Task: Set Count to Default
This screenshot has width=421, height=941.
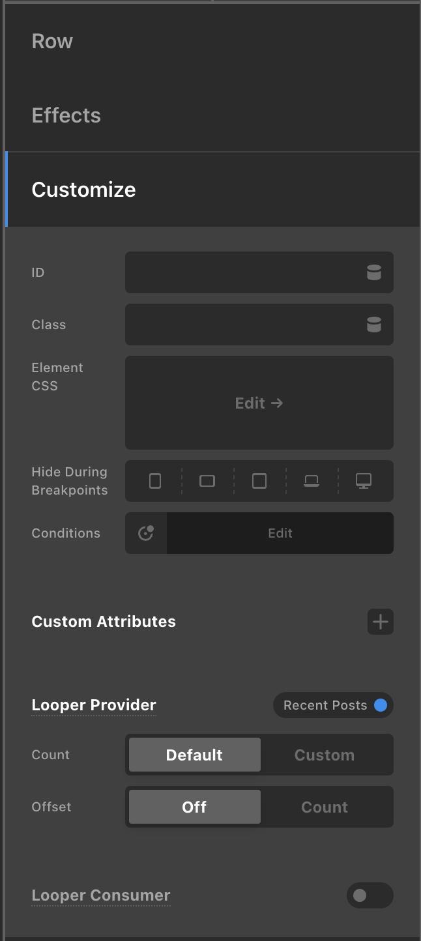Action: point(194,755)
